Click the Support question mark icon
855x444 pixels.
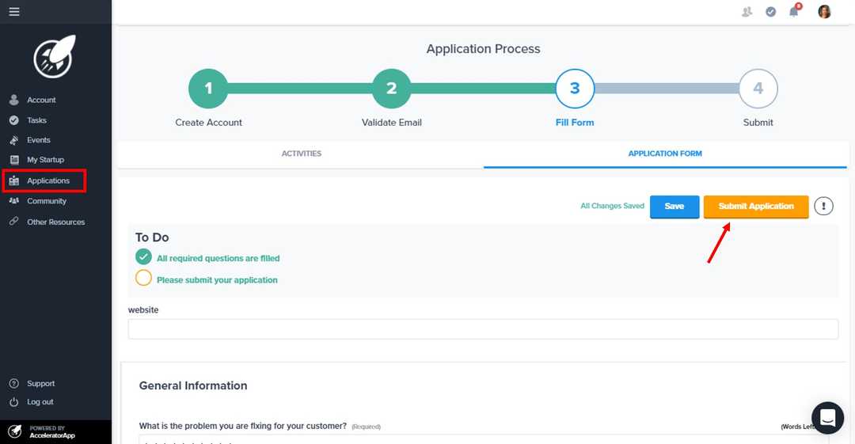point(14,383)
